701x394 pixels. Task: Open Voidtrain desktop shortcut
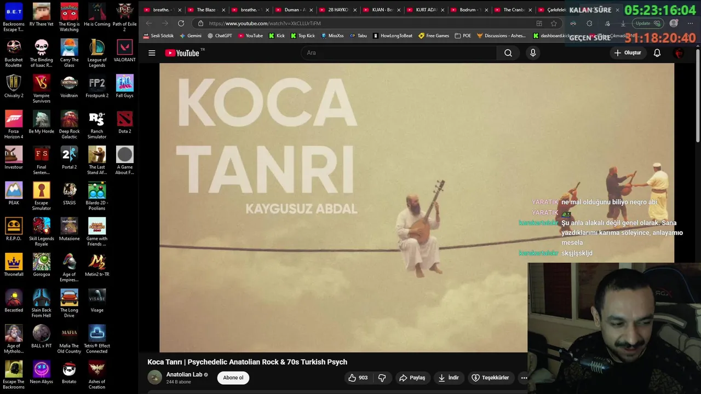pos(69,86)
